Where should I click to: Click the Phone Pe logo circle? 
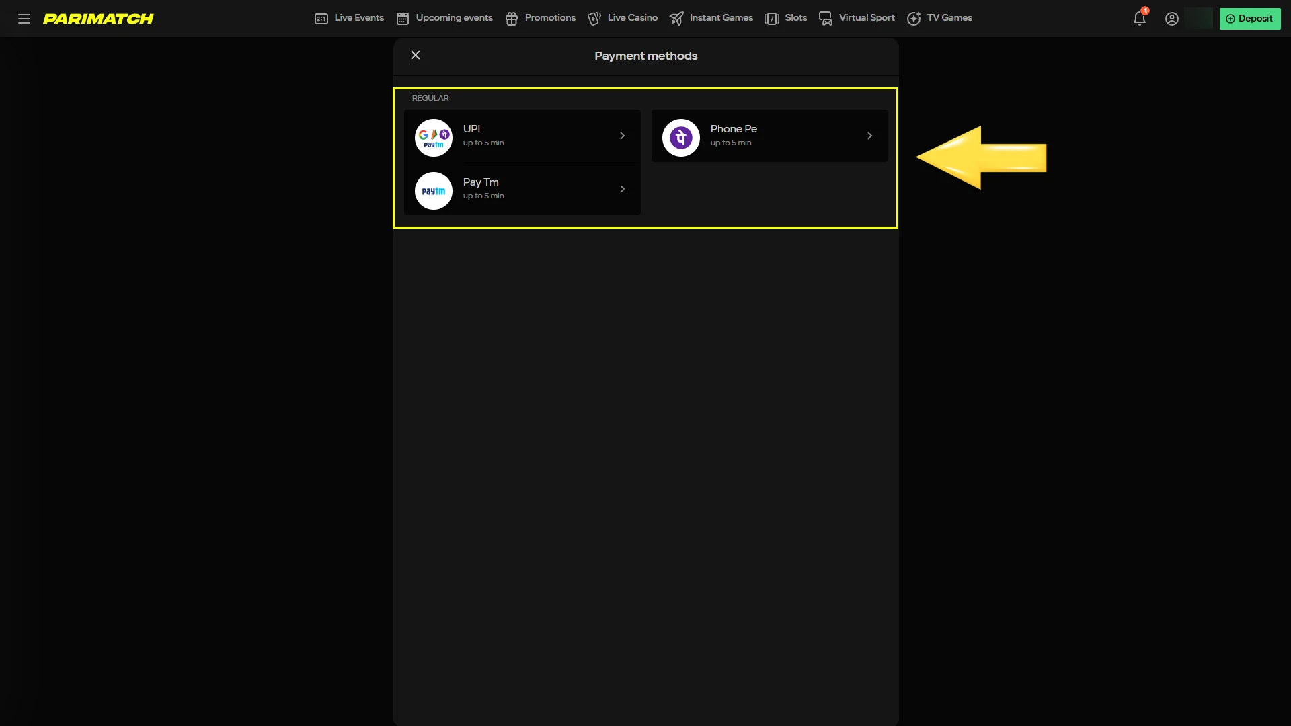click(680, 137)
